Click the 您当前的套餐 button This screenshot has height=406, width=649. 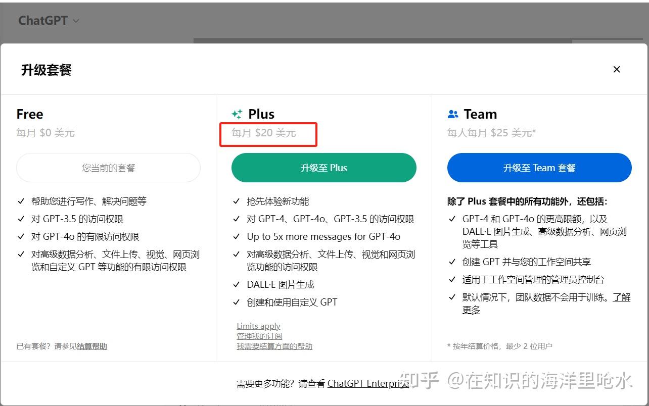pos(108,168)
